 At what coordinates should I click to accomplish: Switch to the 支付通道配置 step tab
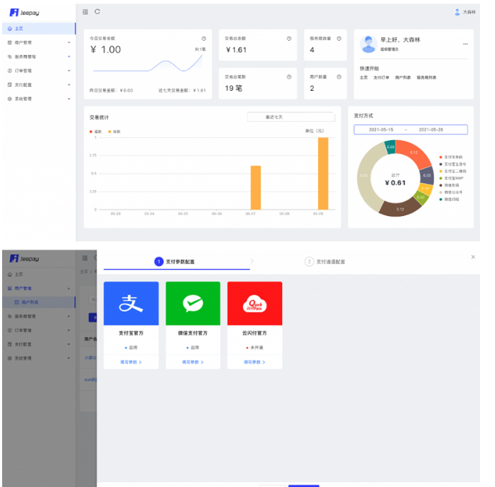click(325, 262)
